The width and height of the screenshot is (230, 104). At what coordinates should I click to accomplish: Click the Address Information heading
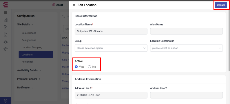pyautogui.click(x=88, y=79)
